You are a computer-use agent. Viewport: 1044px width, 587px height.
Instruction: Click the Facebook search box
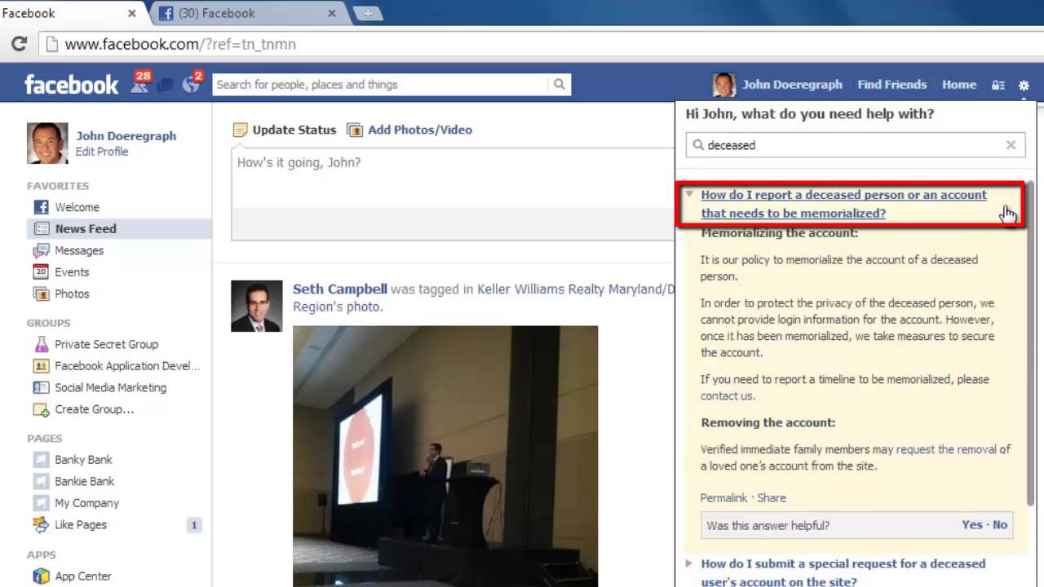[381, 84]
